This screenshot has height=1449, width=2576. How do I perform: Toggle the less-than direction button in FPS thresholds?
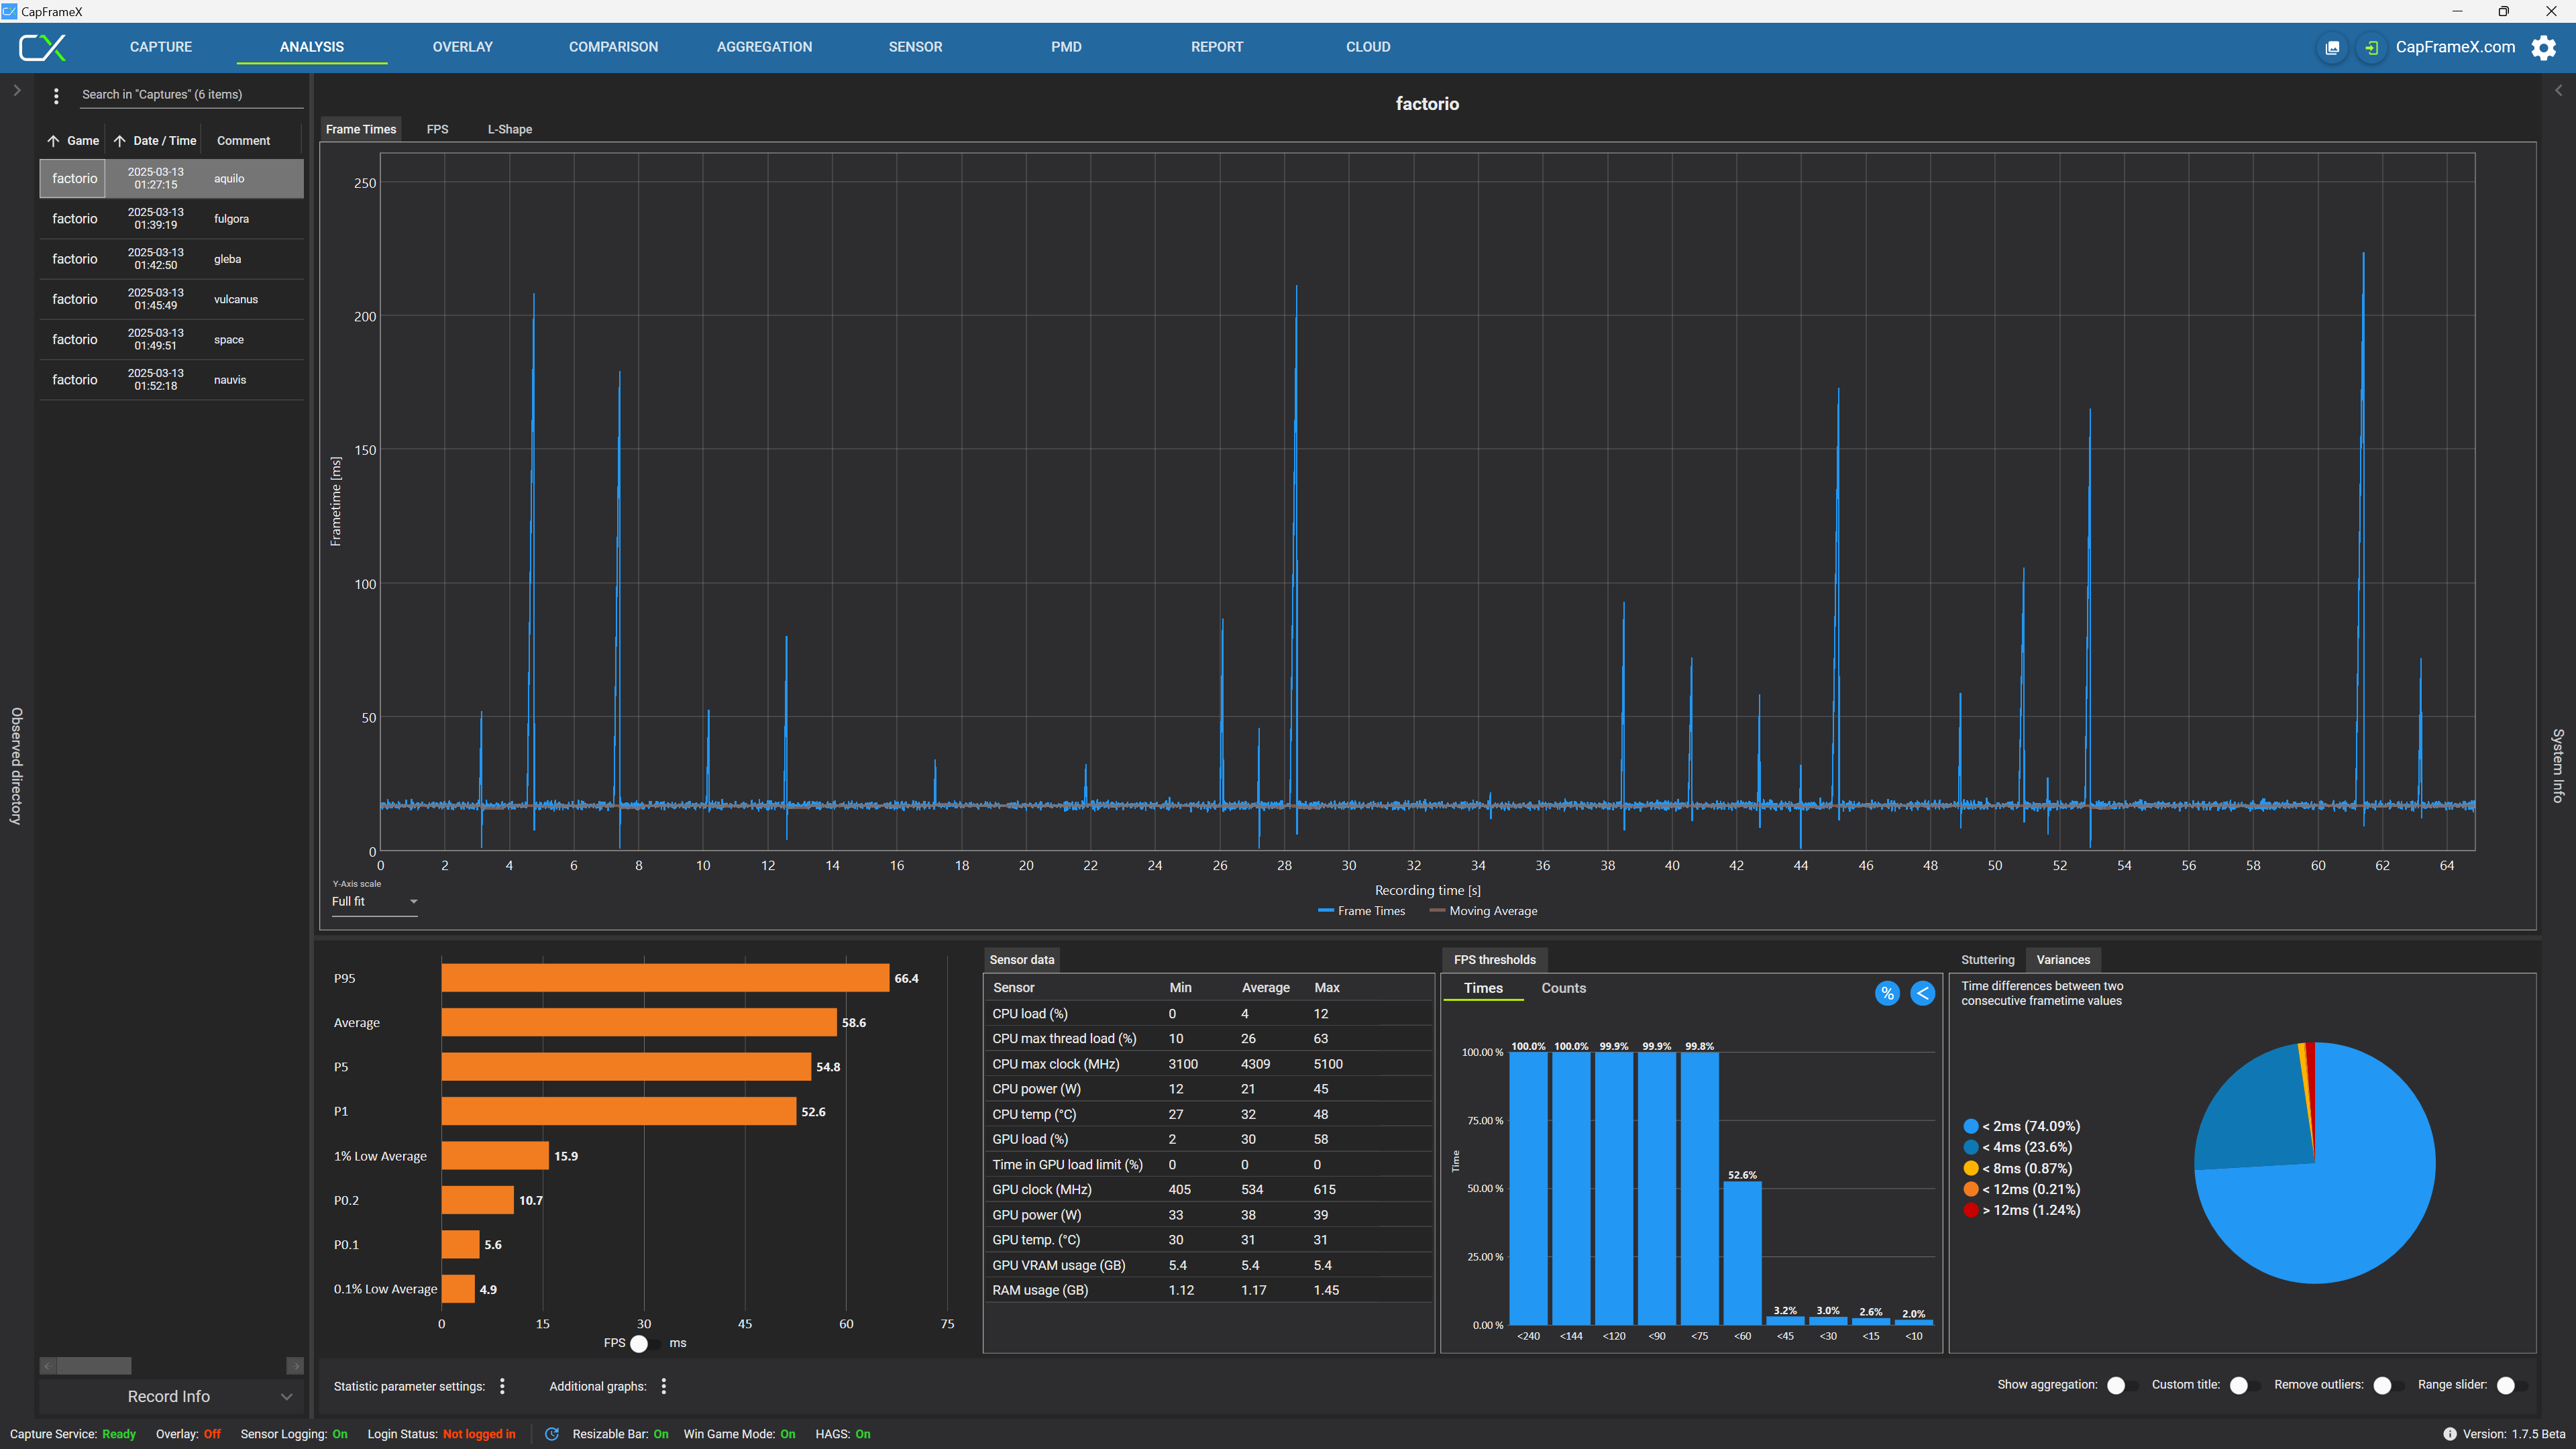click(1922, 993)
